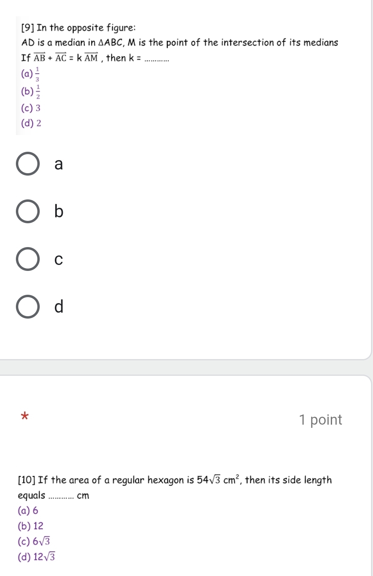The width and height of the screenshot is (373, 576).
Task: Click the '1 point' score label
Action: (321, 420)
